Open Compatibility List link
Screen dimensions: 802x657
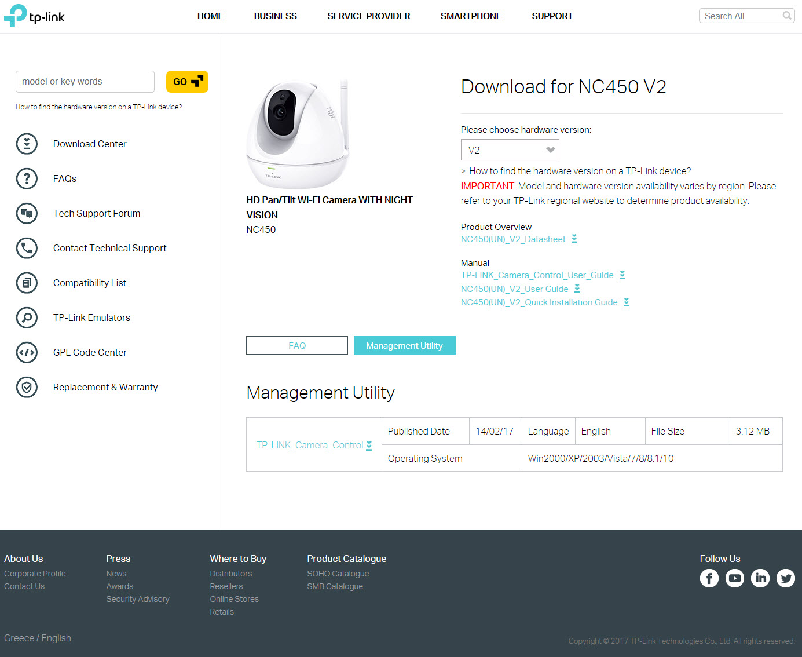click(x=90, y=283)
